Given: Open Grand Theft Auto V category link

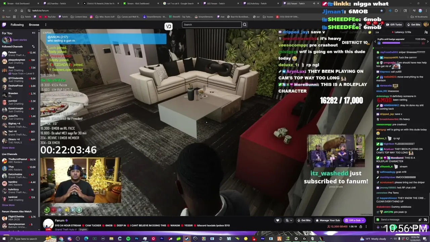Looking at the screenshot, I should click(66, 230).
